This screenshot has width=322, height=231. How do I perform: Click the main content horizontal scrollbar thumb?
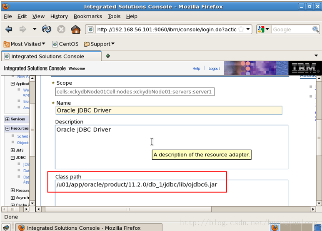[128, 209]
